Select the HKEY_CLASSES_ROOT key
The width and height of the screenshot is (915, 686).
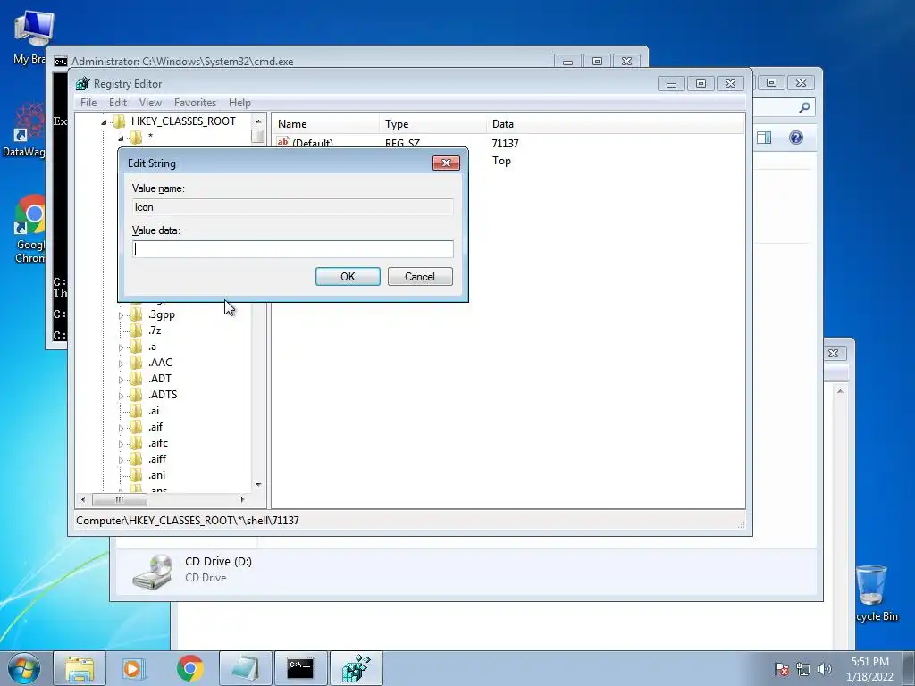point(183,121)
